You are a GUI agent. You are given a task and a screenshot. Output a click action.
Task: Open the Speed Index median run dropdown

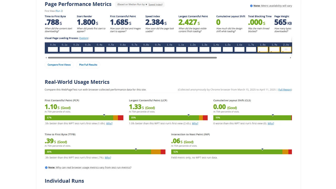coord(155,4)
